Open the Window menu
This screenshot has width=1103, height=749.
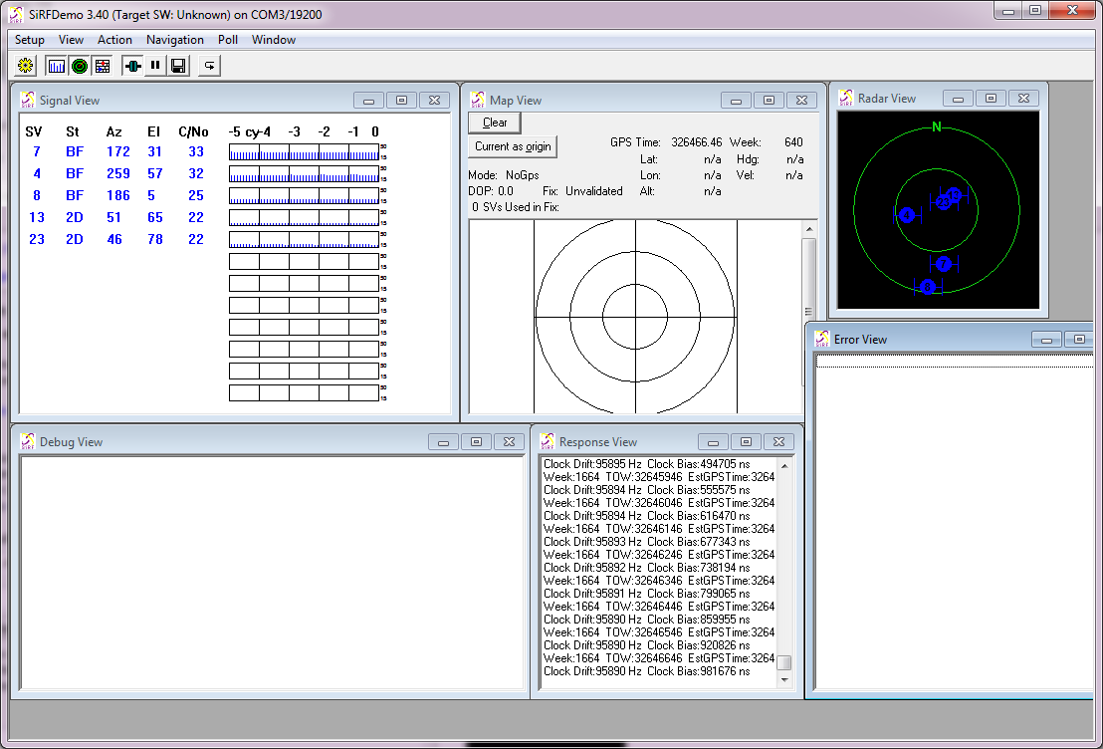[x=274, y=40]
